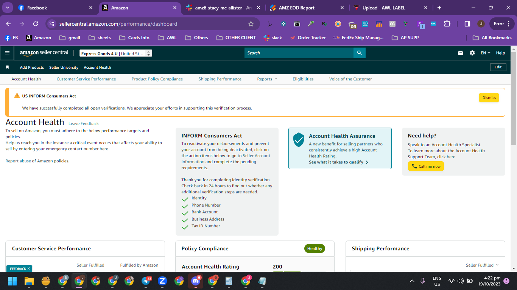
Task: Switch to the Upload - AWL LABEL tab
Action: tap(390, 8)
